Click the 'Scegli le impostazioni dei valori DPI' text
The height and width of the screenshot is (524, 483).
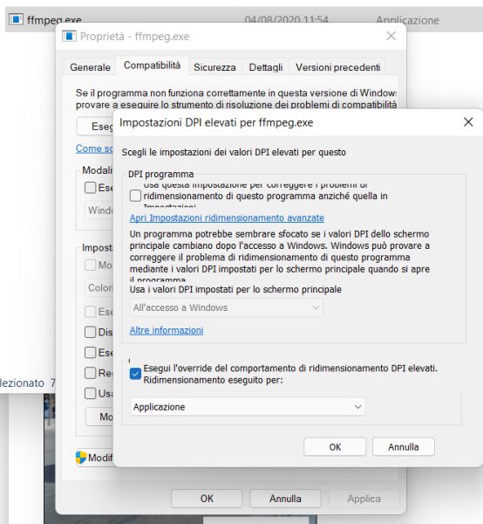coord(234,152)
